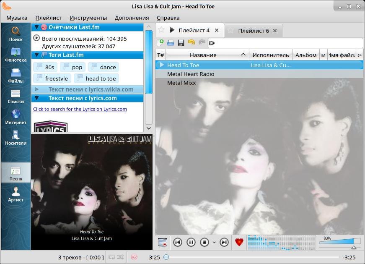Save the playlist with the floppy disk icon
The height and width of the screenshot is (264, 365).
pyautogui.click(x=181, y=43)
